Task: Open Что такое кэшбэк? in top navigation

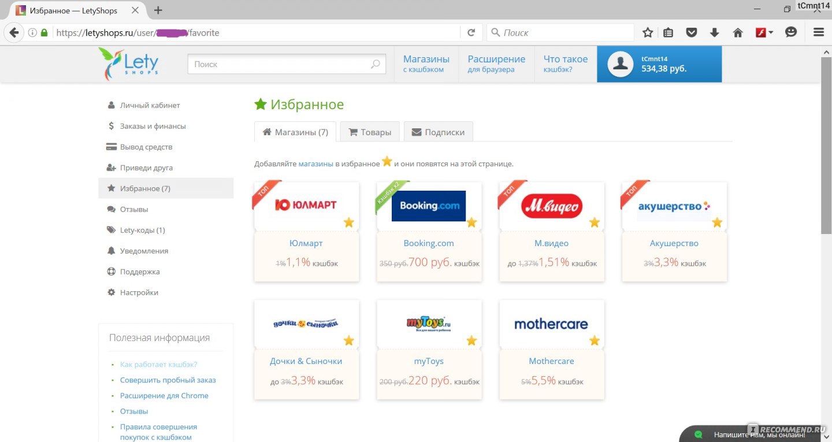Action: click(566, 64)
